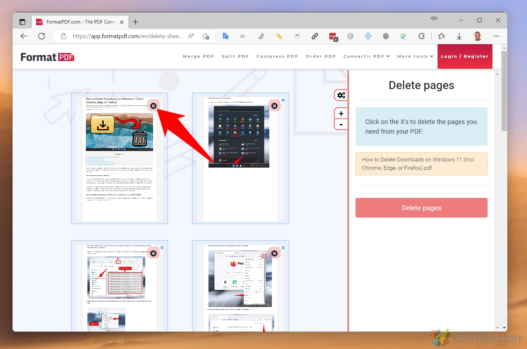Open the Extensions puzzle menu
Viewport: 527px width, 349px height.
[x=421, y=36]
